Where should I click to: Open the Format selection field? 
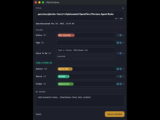86,84
